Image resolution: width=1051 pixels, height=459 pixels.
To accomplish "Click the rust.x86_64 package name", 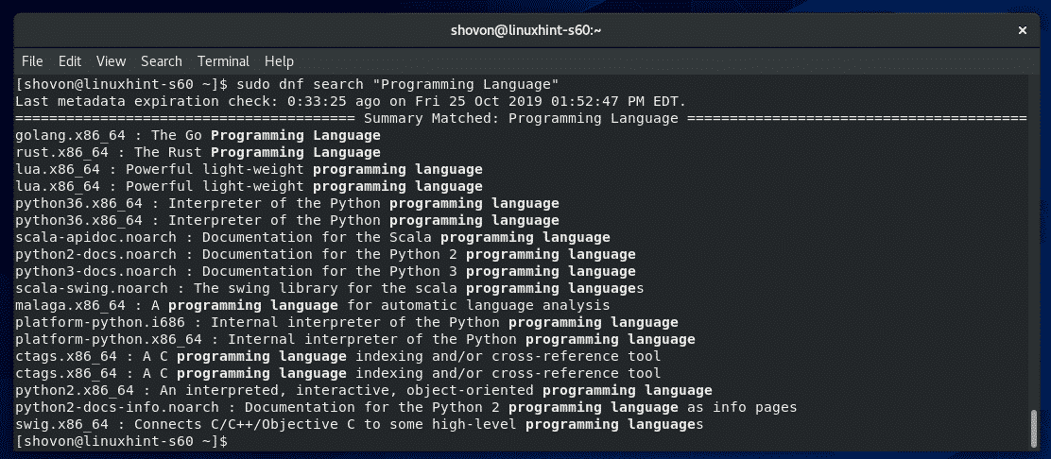I will (59, 152).
